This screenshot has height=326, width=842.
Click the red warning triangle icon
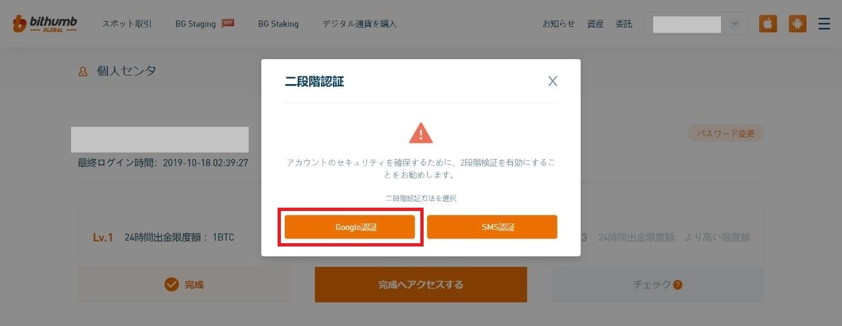click(421, 133)
